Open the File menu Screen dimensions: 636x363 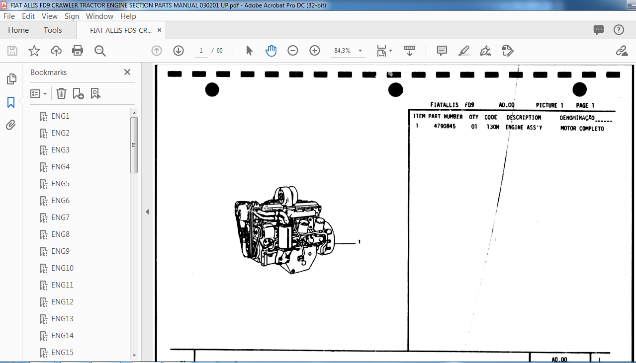[9, 16]
